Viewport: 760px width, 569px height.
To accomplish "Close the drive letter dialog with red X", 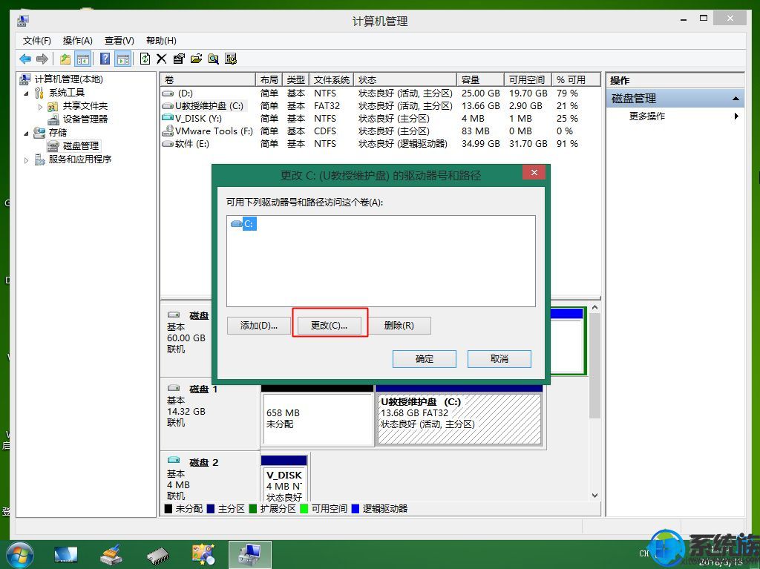I will (x=534, y=173).
